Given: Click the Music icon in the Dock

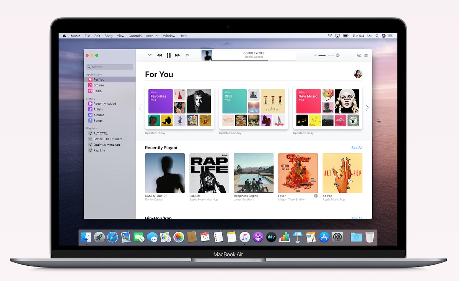Looking at the screenshot, I should (245, 237).
